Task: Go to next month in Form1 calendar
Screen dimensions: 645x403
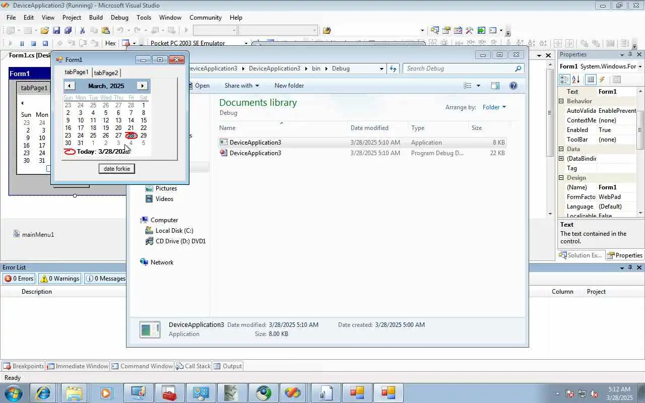Action: (142, 86)
